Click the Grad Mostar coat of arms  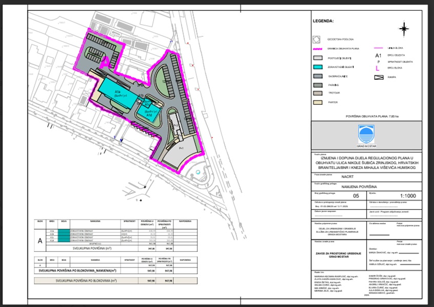(x=367, y=135)
